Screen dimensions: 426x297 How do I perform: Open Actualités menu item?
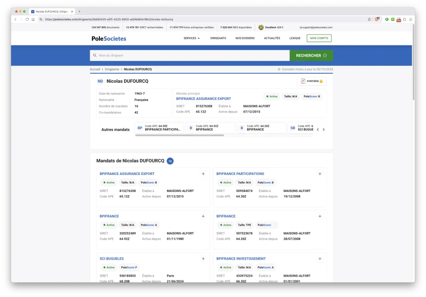click(272, 38)
